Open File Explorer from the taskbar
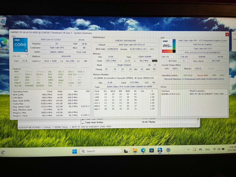The width and height of the screenshot is (236, 177). (135, 151)
